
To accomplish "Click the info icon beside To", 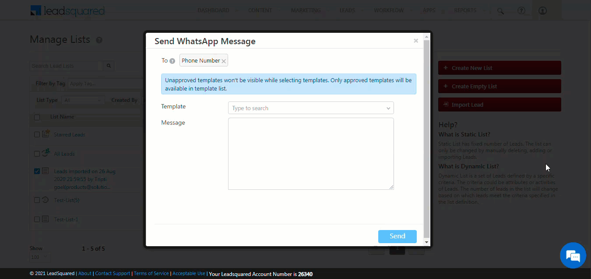I will click(172, 61).
